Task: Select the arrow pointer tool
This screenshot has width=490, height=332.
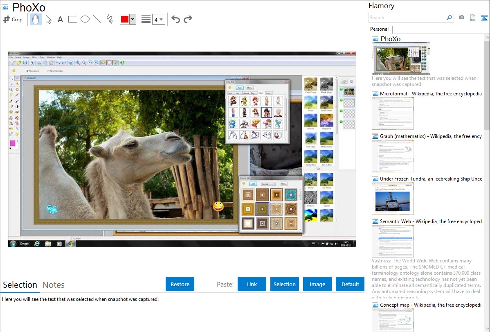Action: 48,19
